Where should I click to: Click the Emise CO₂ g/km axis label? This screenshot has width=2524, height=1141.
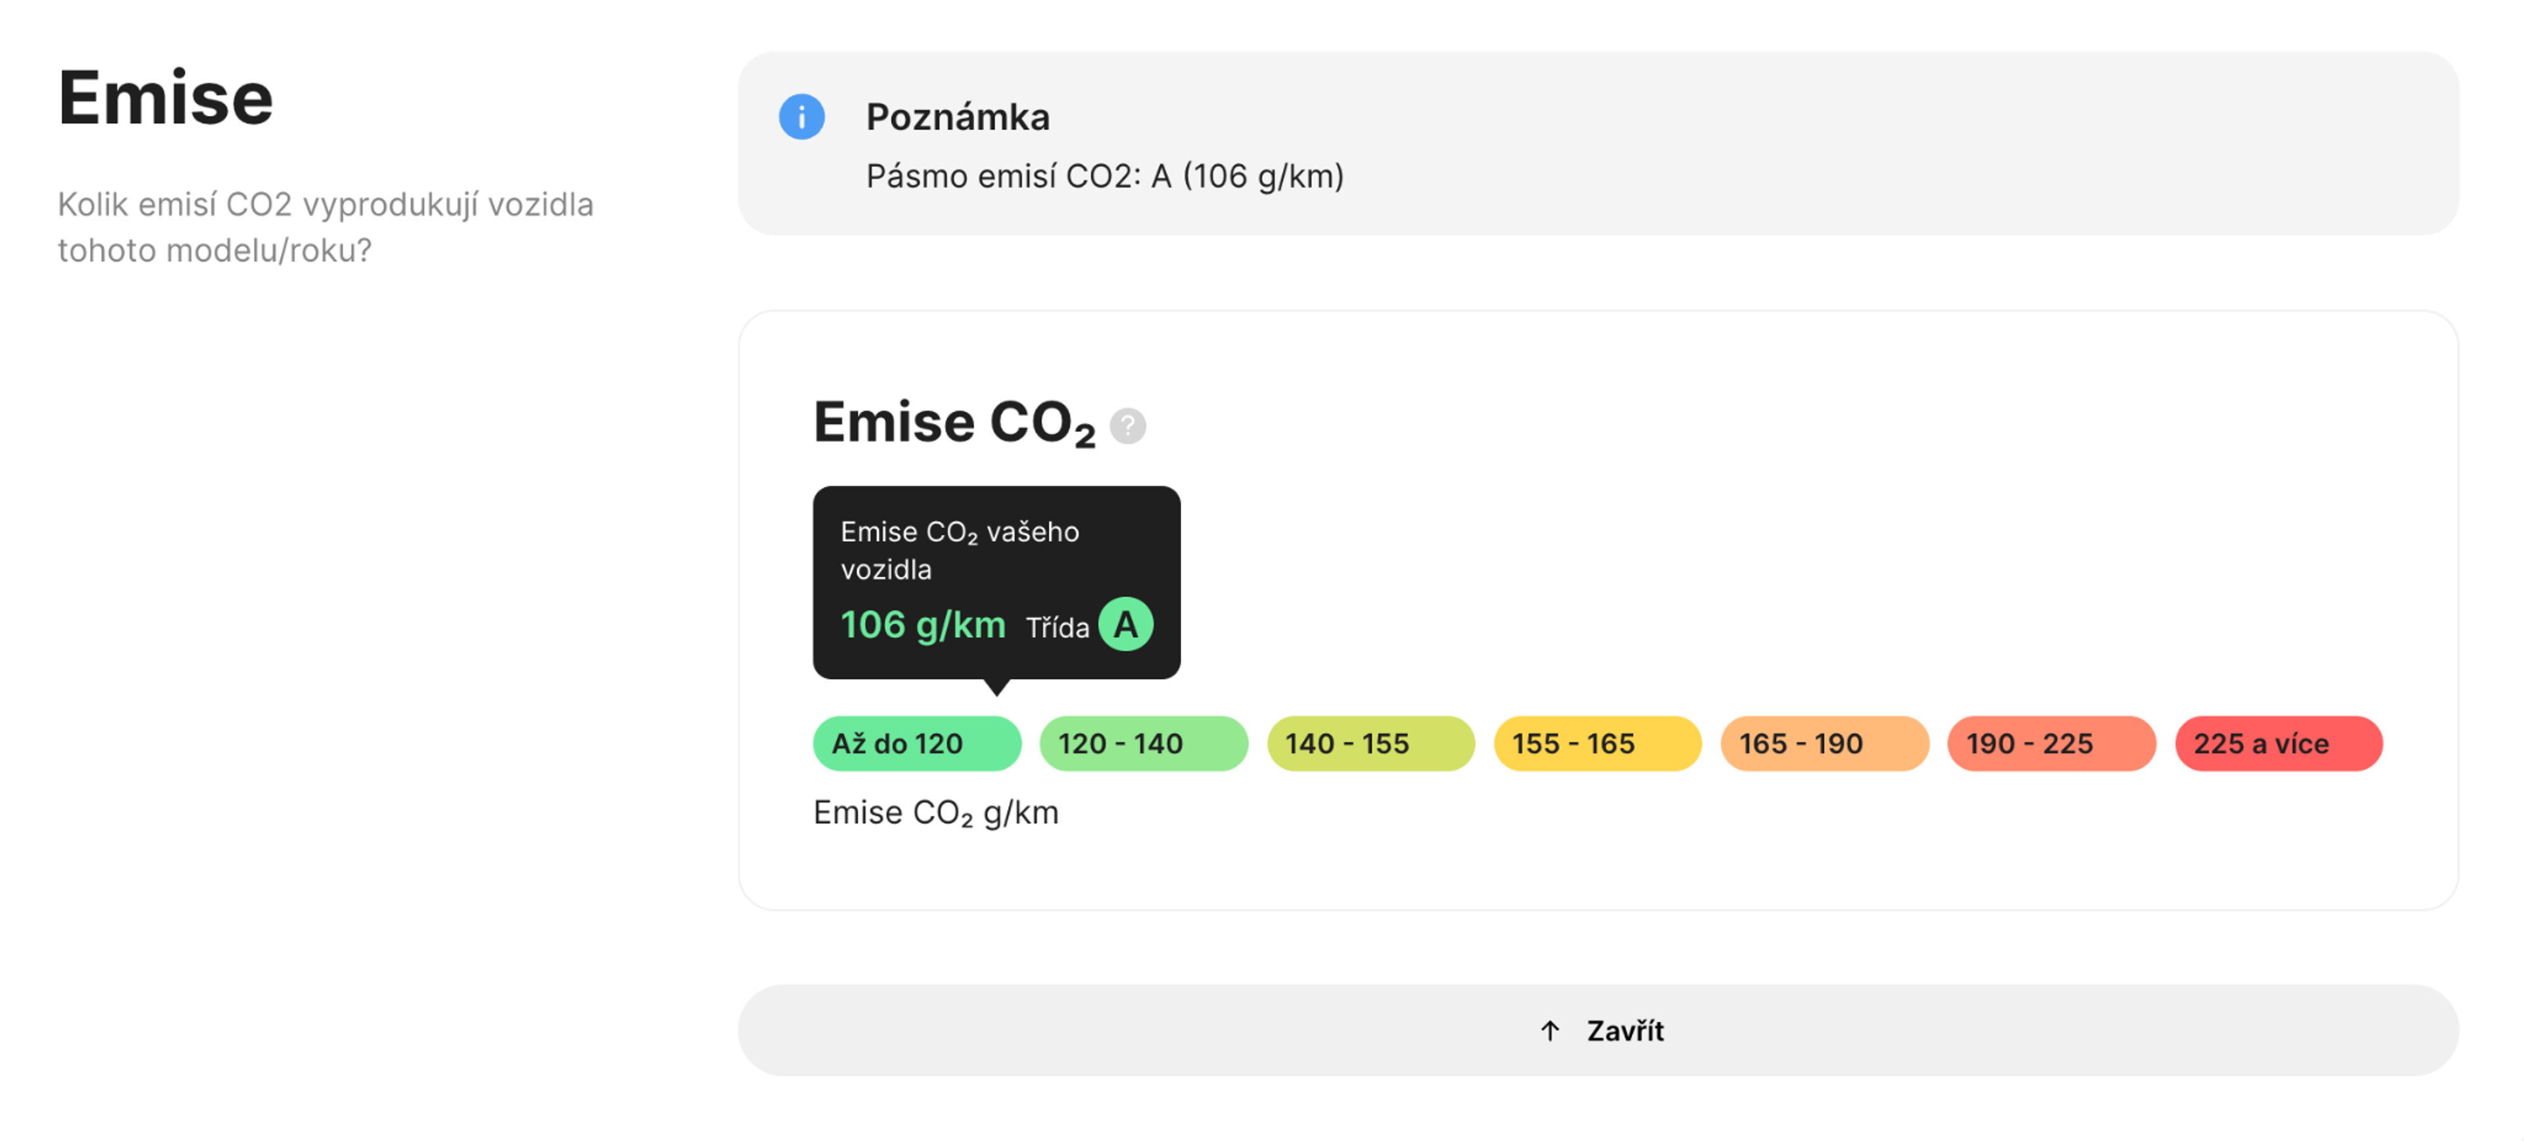pos(936,812)
